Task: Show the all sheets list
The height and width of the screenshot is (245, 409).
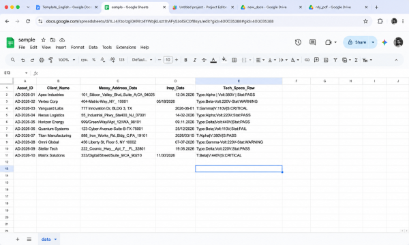Action: 29,240
